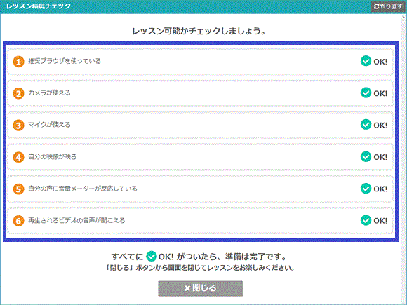Select the text 自分の映像が映る

53,156
